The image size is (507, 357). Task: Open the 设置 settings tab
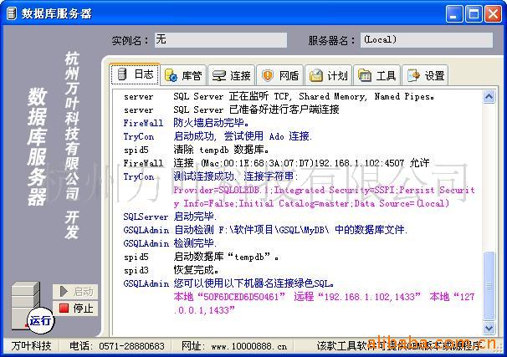click(x=425, y=75)
